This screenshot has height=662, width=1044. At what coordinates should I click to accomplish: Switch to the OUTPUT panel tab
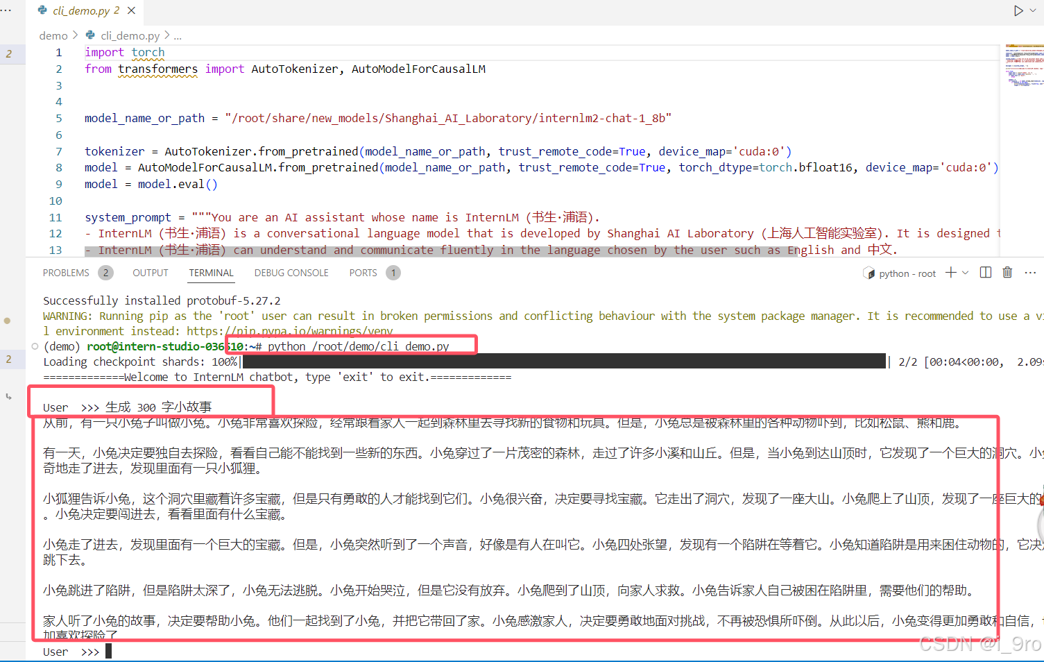coord(151,273)
